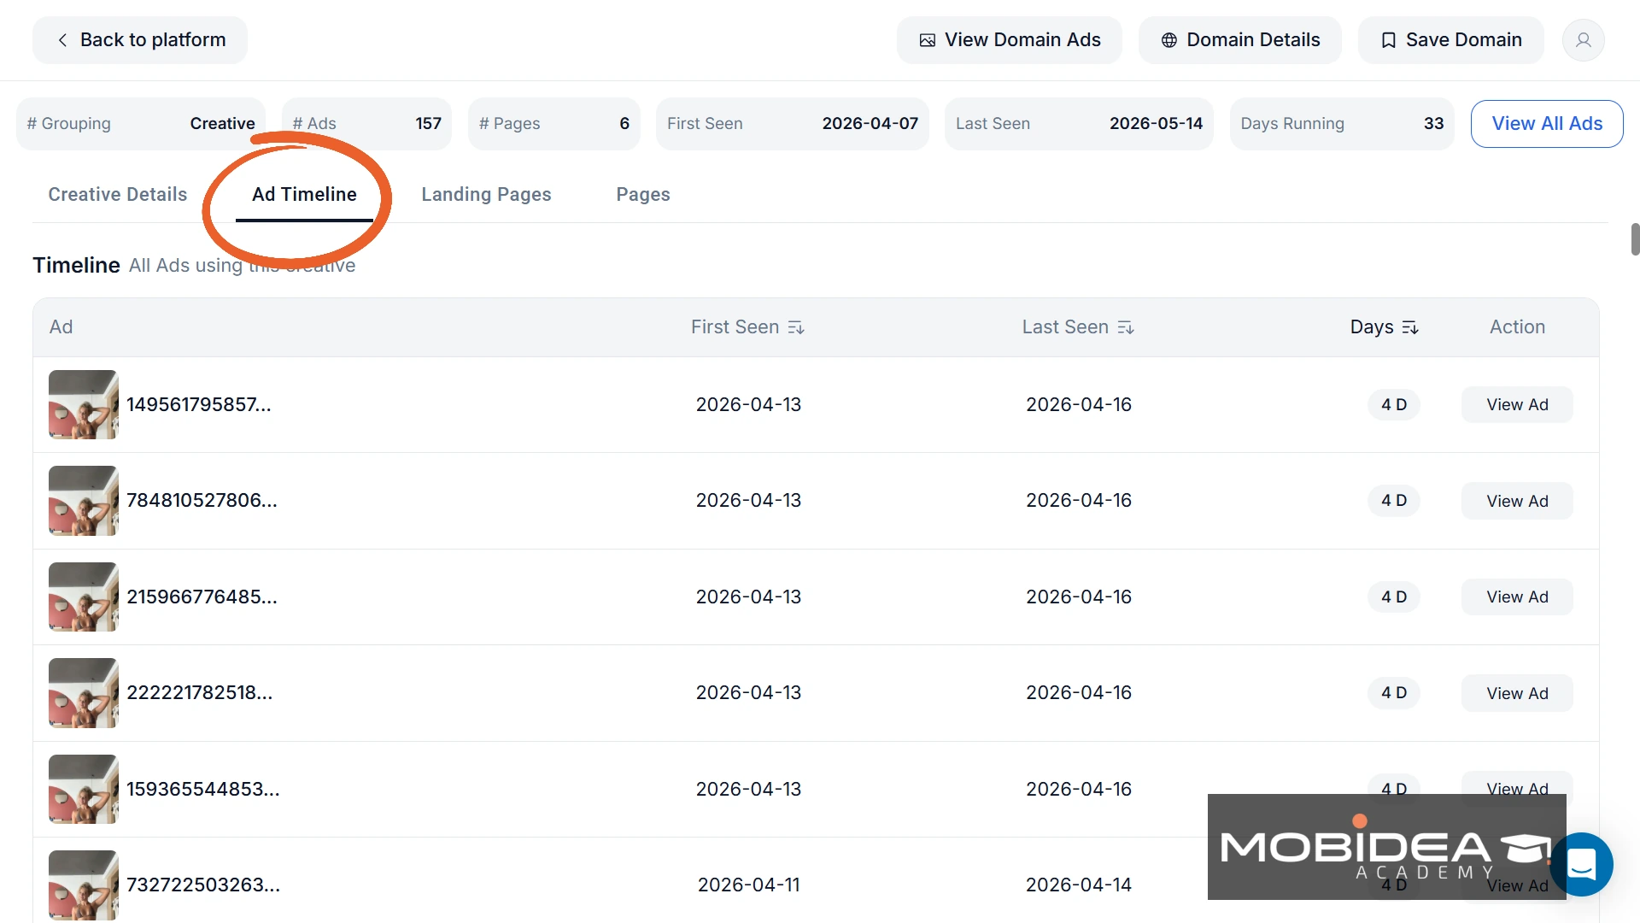View Ad for 784810527806...

click(x=1517, y=501)
